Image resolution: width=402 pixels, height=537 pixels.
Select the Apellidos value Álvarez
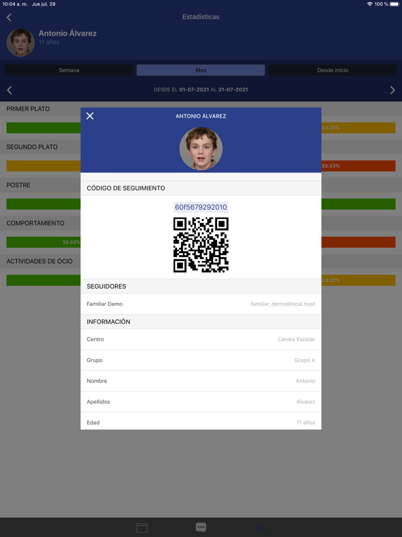click(306, 402)
